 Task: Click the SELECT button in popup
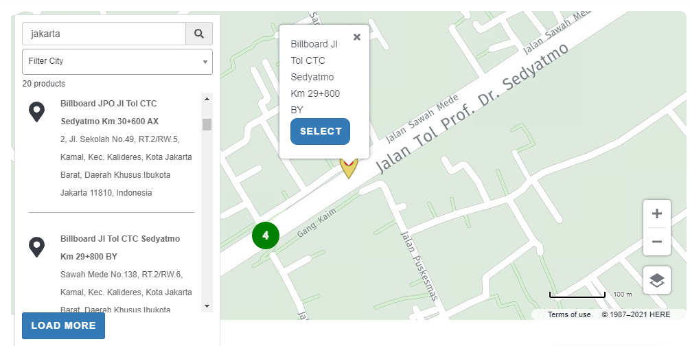[x=321, y=131]
